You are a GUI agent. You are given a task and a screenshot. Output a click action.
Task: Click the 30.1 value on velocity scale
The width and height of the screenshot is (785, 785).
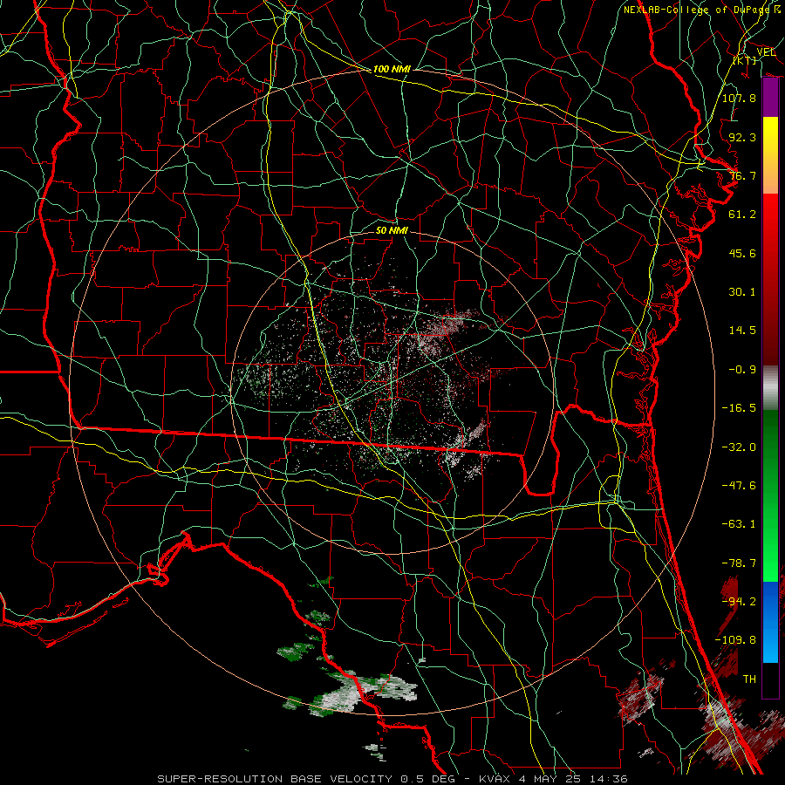[x=742, y=292]
